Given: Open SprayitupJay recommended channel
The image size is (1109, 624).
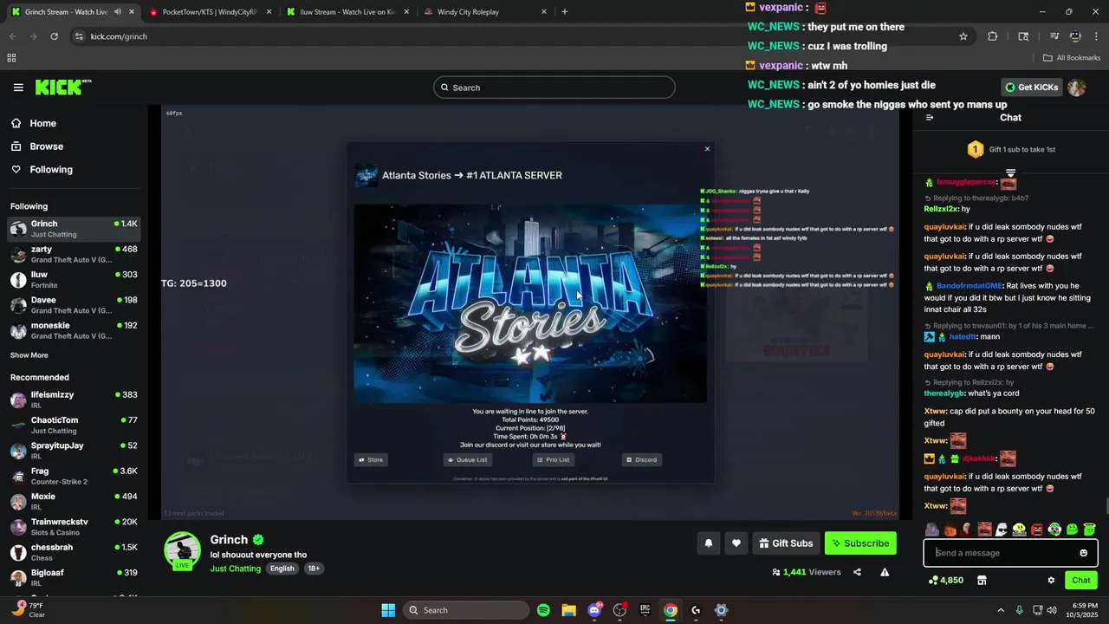Looking at the screenshot, I should pyautogui.click(x=74, y=451).
